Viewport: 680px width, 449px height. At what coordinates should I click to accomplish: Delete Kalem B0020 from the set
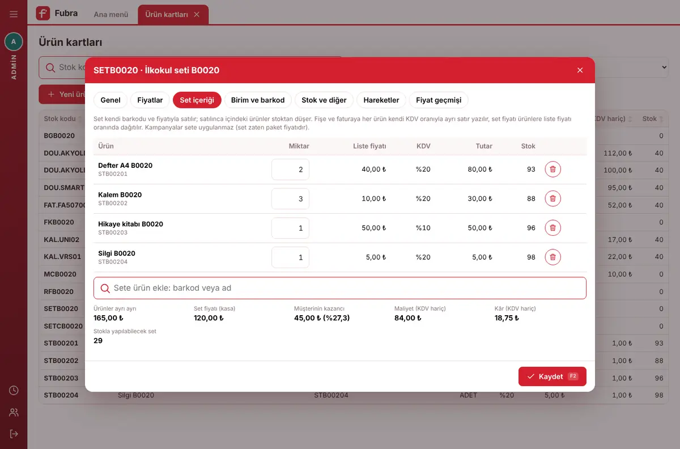(553, 198)
